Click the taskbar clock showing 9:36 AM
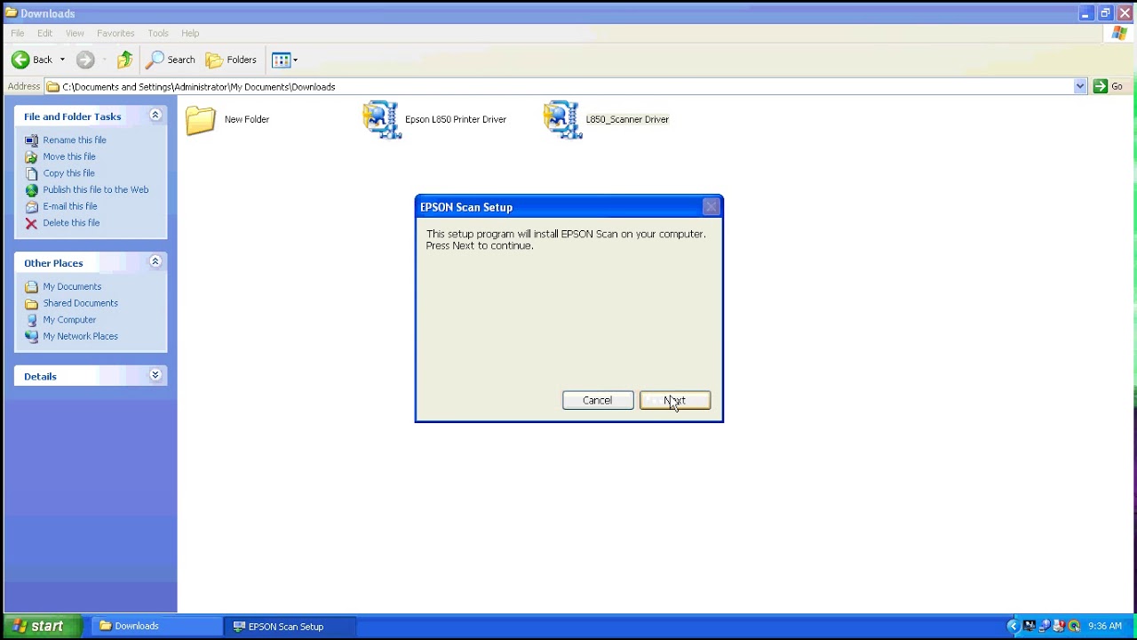This screenshot has width=1137, height=640. point(1105,627)
